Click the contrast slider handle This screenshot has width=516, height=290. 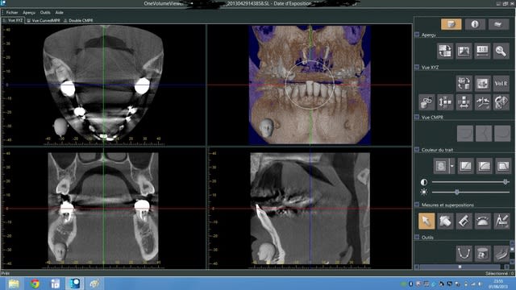(506, 182)
